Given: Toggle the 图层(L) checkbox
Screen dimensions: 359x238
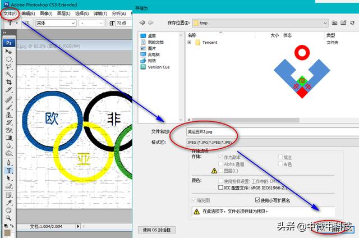Looking at the screenshot, I should [x=220, y=171].
